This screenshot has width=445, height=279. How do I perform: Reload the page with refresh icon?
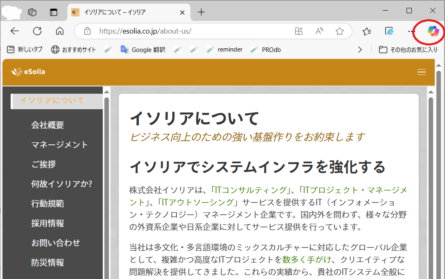37,31
